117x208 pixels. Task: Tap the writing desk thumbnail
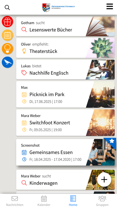coord(100,70)
